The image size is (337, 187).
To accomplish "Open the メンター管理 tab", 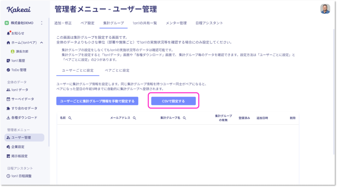I will pos(176,23).
